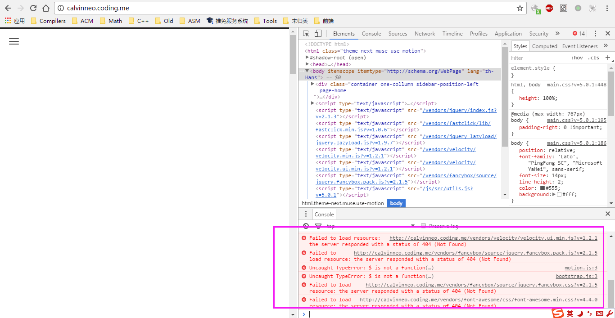
Task: Open the Adblock Plus extension icon
Action: point(549,8)
